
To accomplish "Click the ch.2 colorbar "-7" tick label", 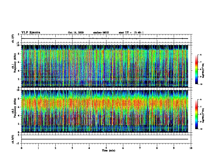I will click(200, 107).
